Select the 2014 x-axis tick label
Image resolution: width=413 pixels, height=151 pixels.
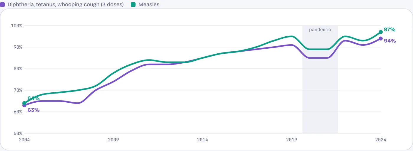click(202, 140)
